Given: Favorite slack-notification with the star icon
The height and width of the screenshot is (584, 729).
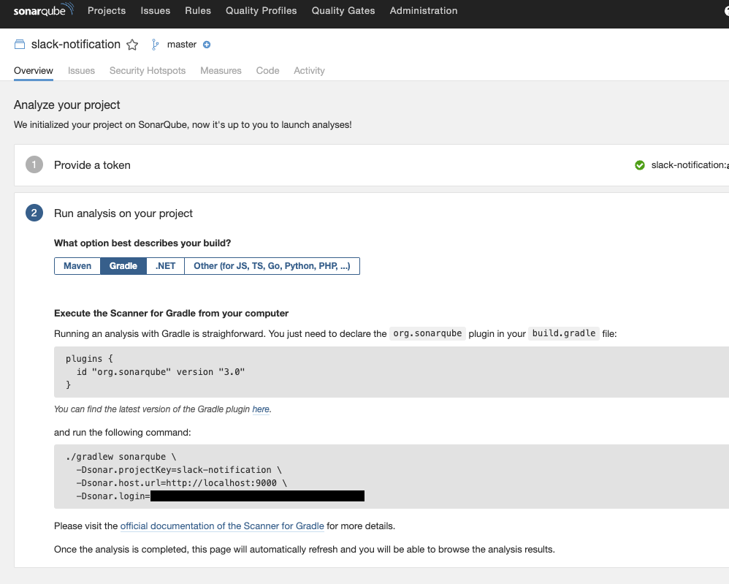Looking at the screenshot, I should 132,45.
